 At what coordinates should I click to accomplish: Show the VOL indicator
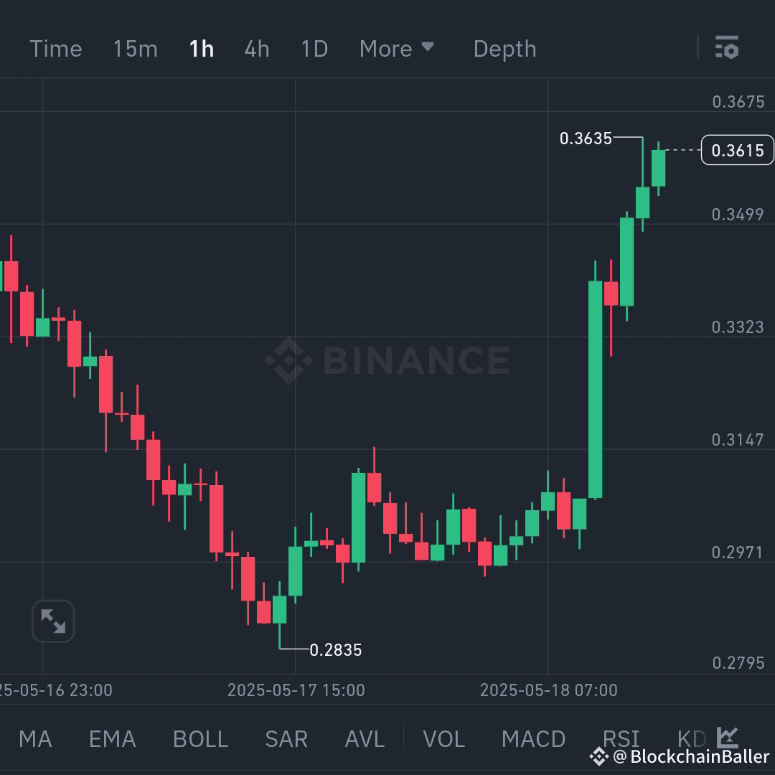[444, 738]
